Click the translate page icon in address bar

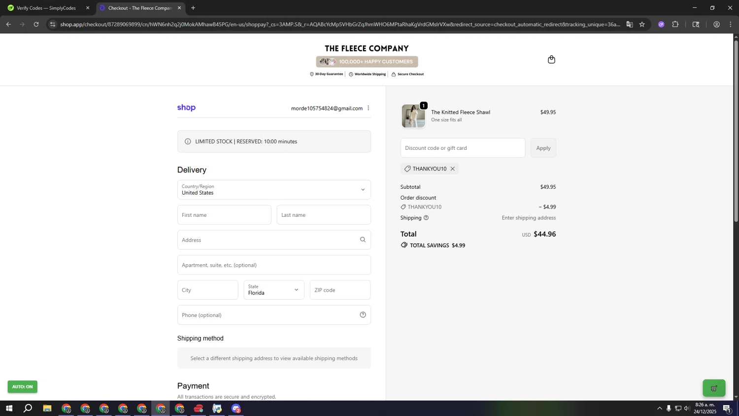click(x=630, y=24)
